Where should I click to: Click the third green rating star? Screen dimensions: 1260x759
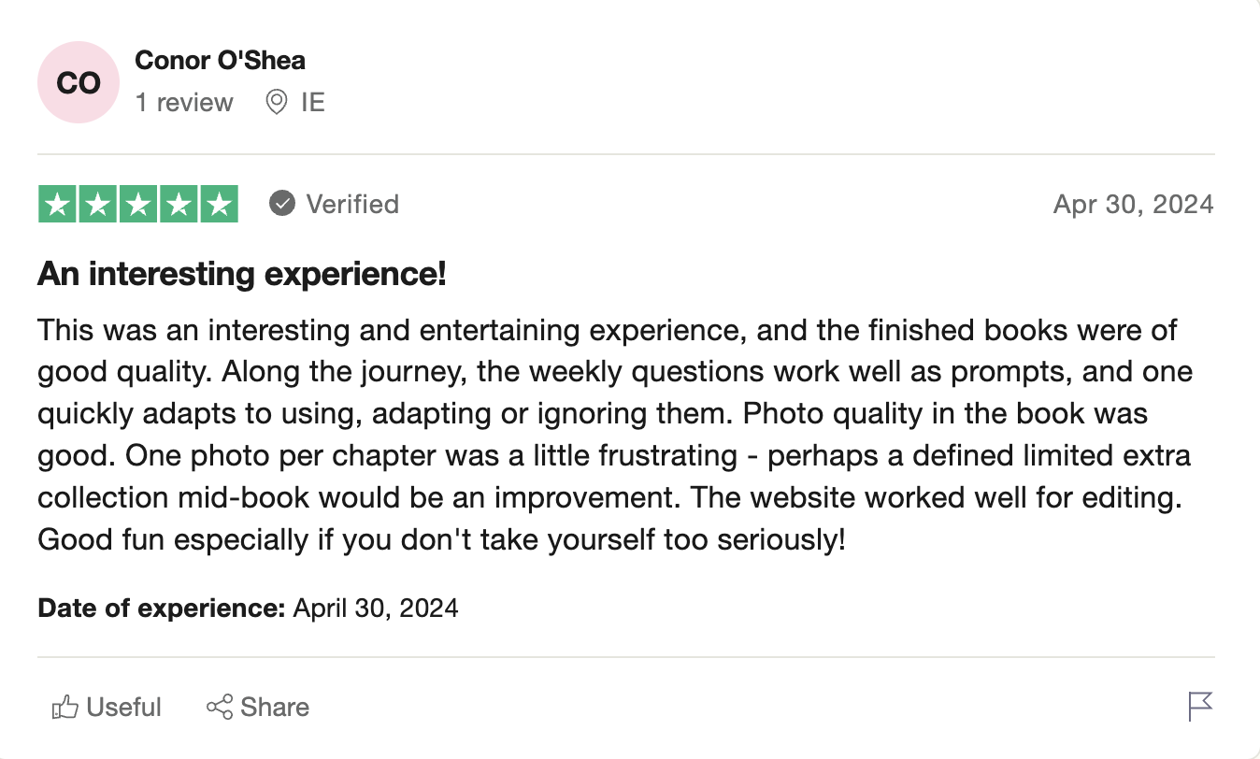(x=138, y=205)
